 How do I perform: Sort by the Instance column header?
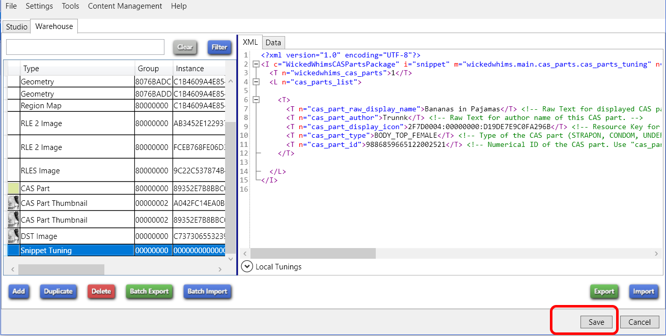click(x=199, y=68)
